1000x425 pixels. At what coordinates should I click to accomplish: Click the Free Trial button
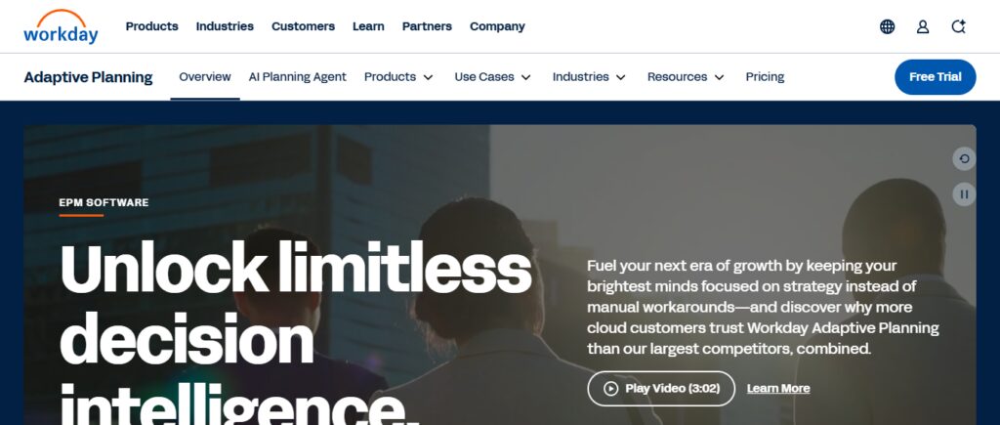coord(935,77)
